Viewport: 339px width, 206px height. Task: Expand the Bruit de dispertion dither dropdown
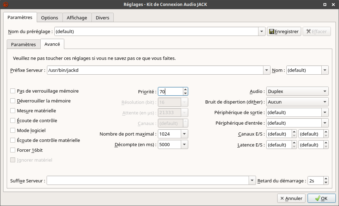point(297,102)
